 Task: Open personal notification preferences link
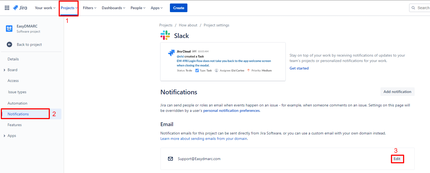[232, 110]
